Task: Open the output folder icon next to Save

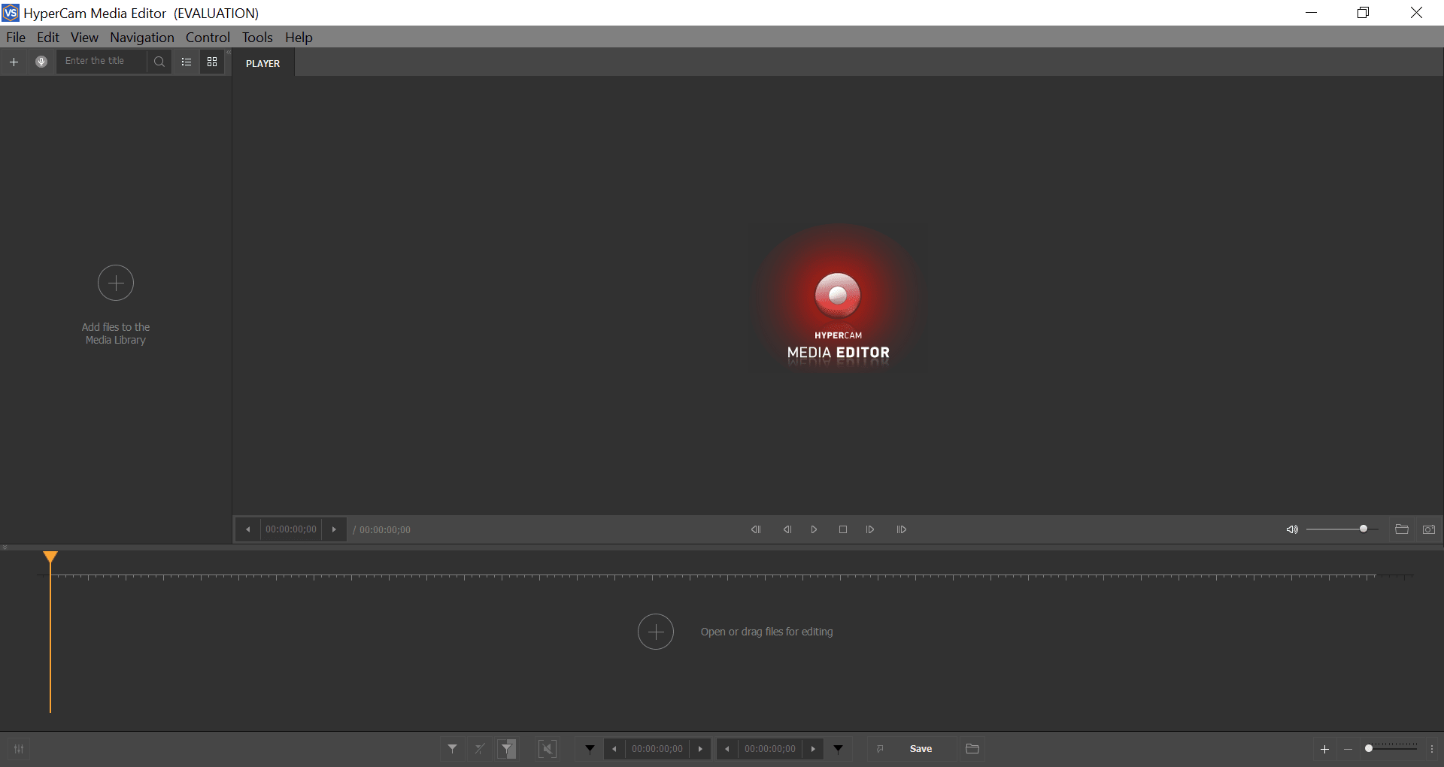Action: (x=972, y=749)
